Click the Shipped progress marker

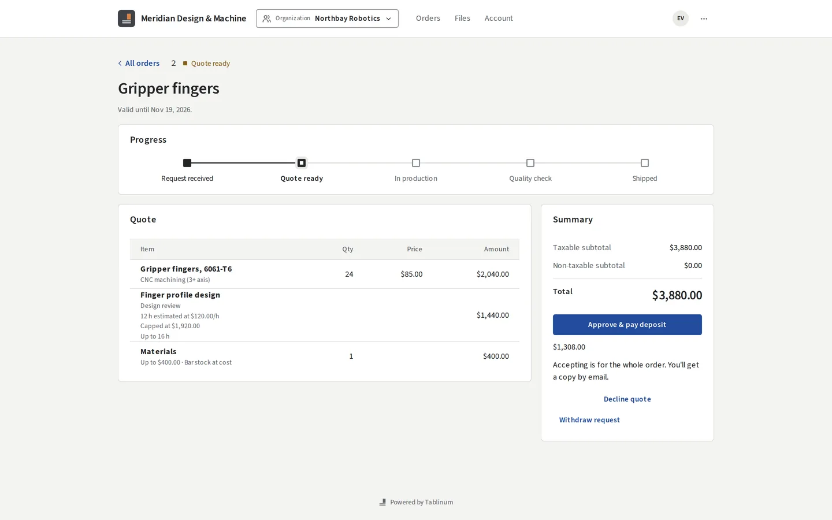[x=645, y=163]
